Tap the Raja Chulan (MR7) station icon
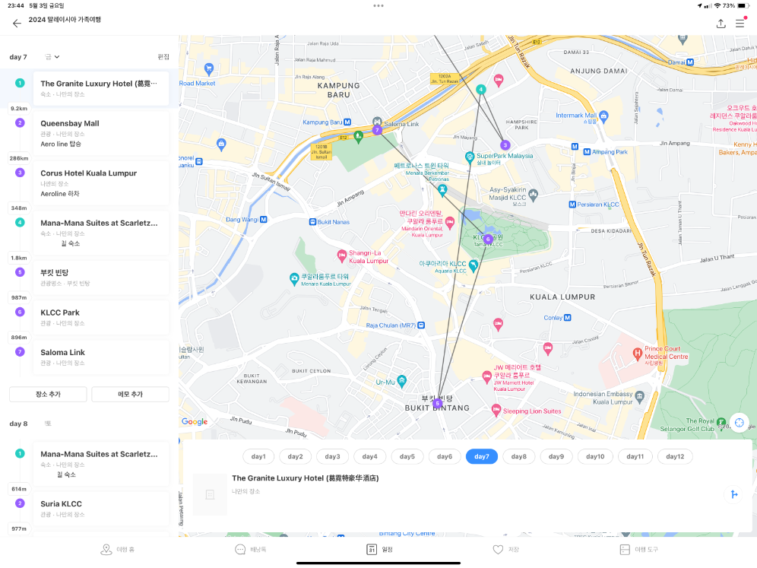The image size is (757, 568). pos(421,325)
